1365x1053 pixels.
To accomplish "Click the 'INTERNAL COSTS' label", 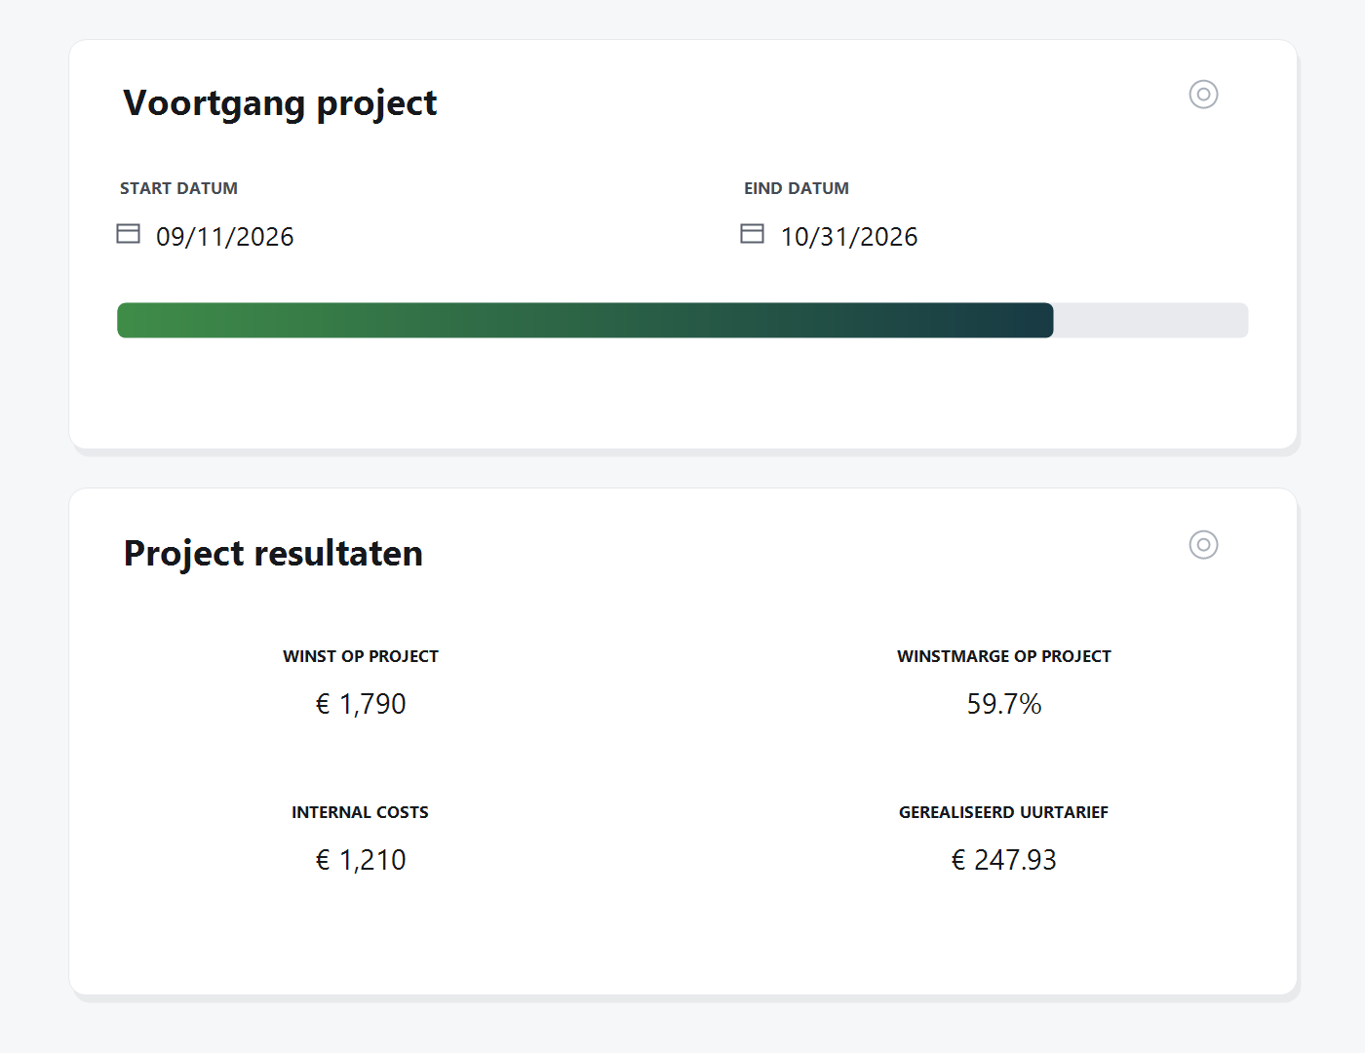I will point(360,812).
